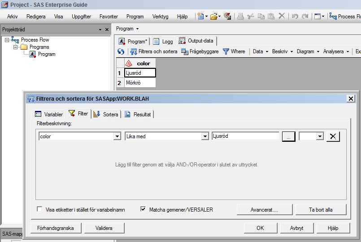This screenshot has width=361, height=242.
Task: Click the Cut scissors toolbar icon
Action: point(251,16)
